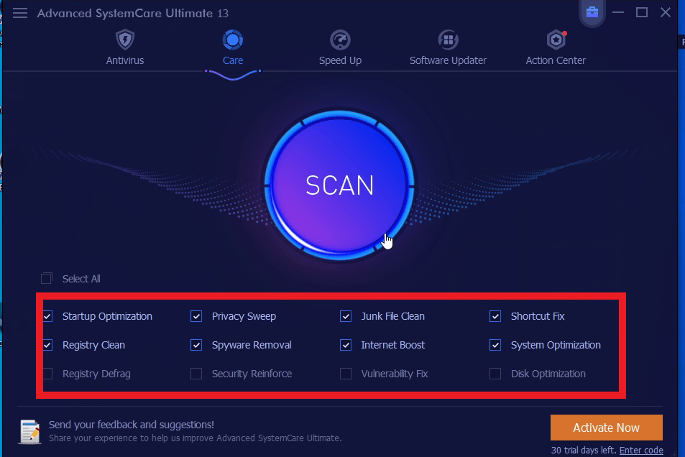Open the toolbox briefcase icon
The width and height of the screenshot is (685, 457).
pyautogui.click(x=592, y=11)
